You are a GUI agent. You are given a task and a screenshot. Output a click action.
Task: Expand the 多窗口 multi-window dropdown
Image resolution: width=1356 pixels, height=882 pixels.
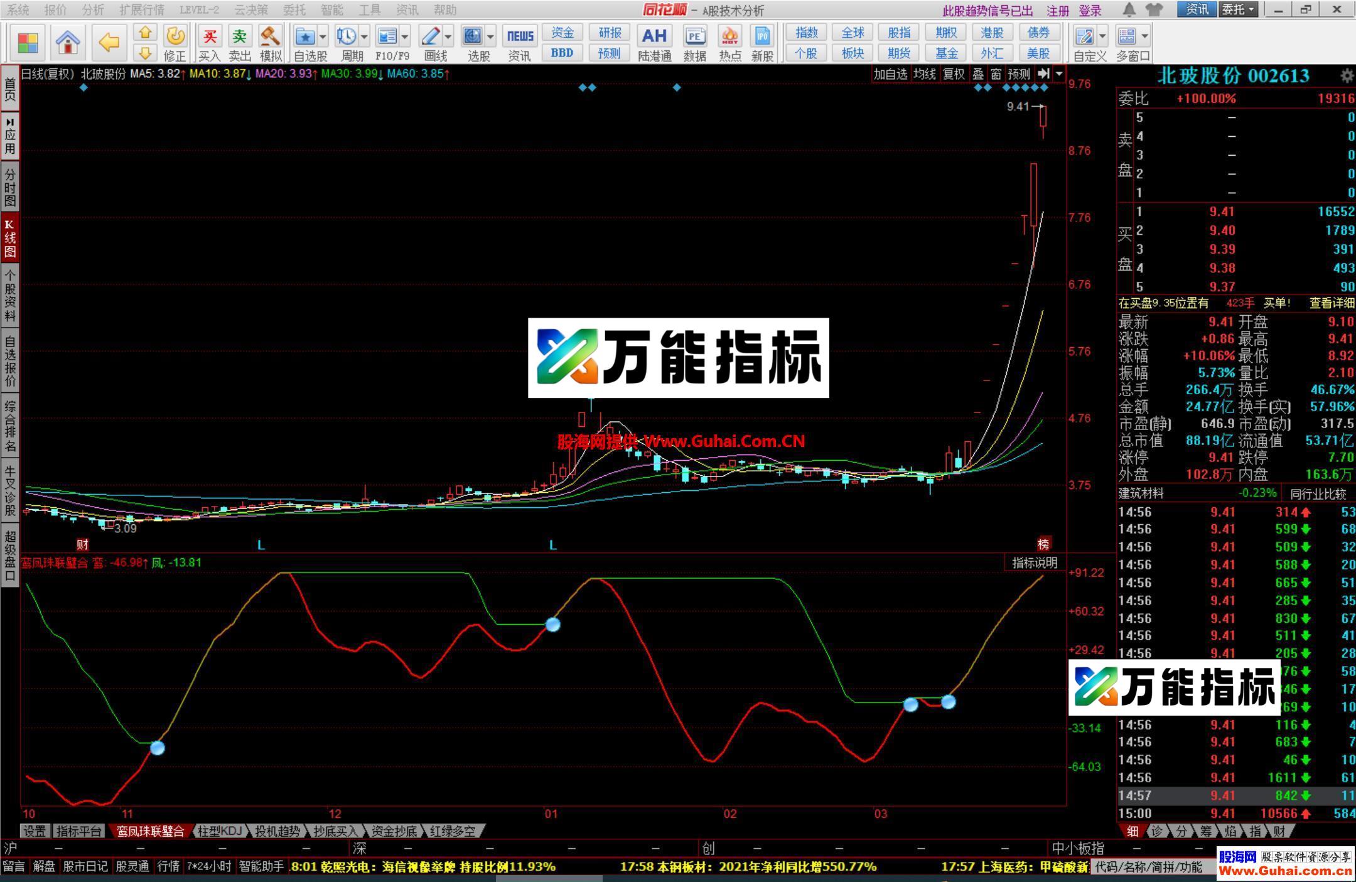point(1144,36)
